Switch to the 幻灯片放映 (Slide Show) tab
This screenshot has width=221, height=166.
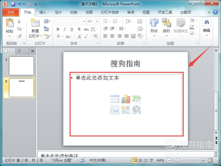[x=110, y=12]
